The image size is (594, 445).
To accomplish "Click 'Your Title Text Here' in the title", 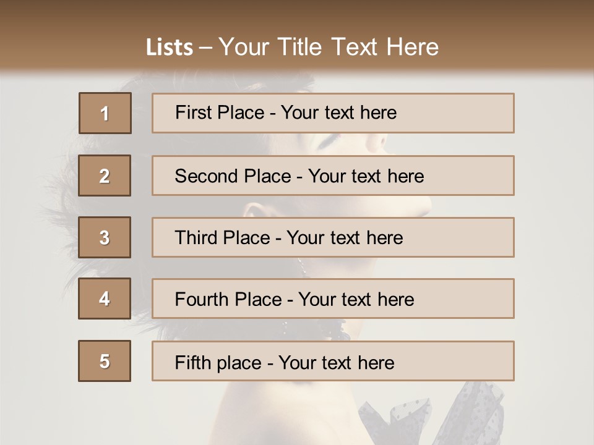I will 328,48.
